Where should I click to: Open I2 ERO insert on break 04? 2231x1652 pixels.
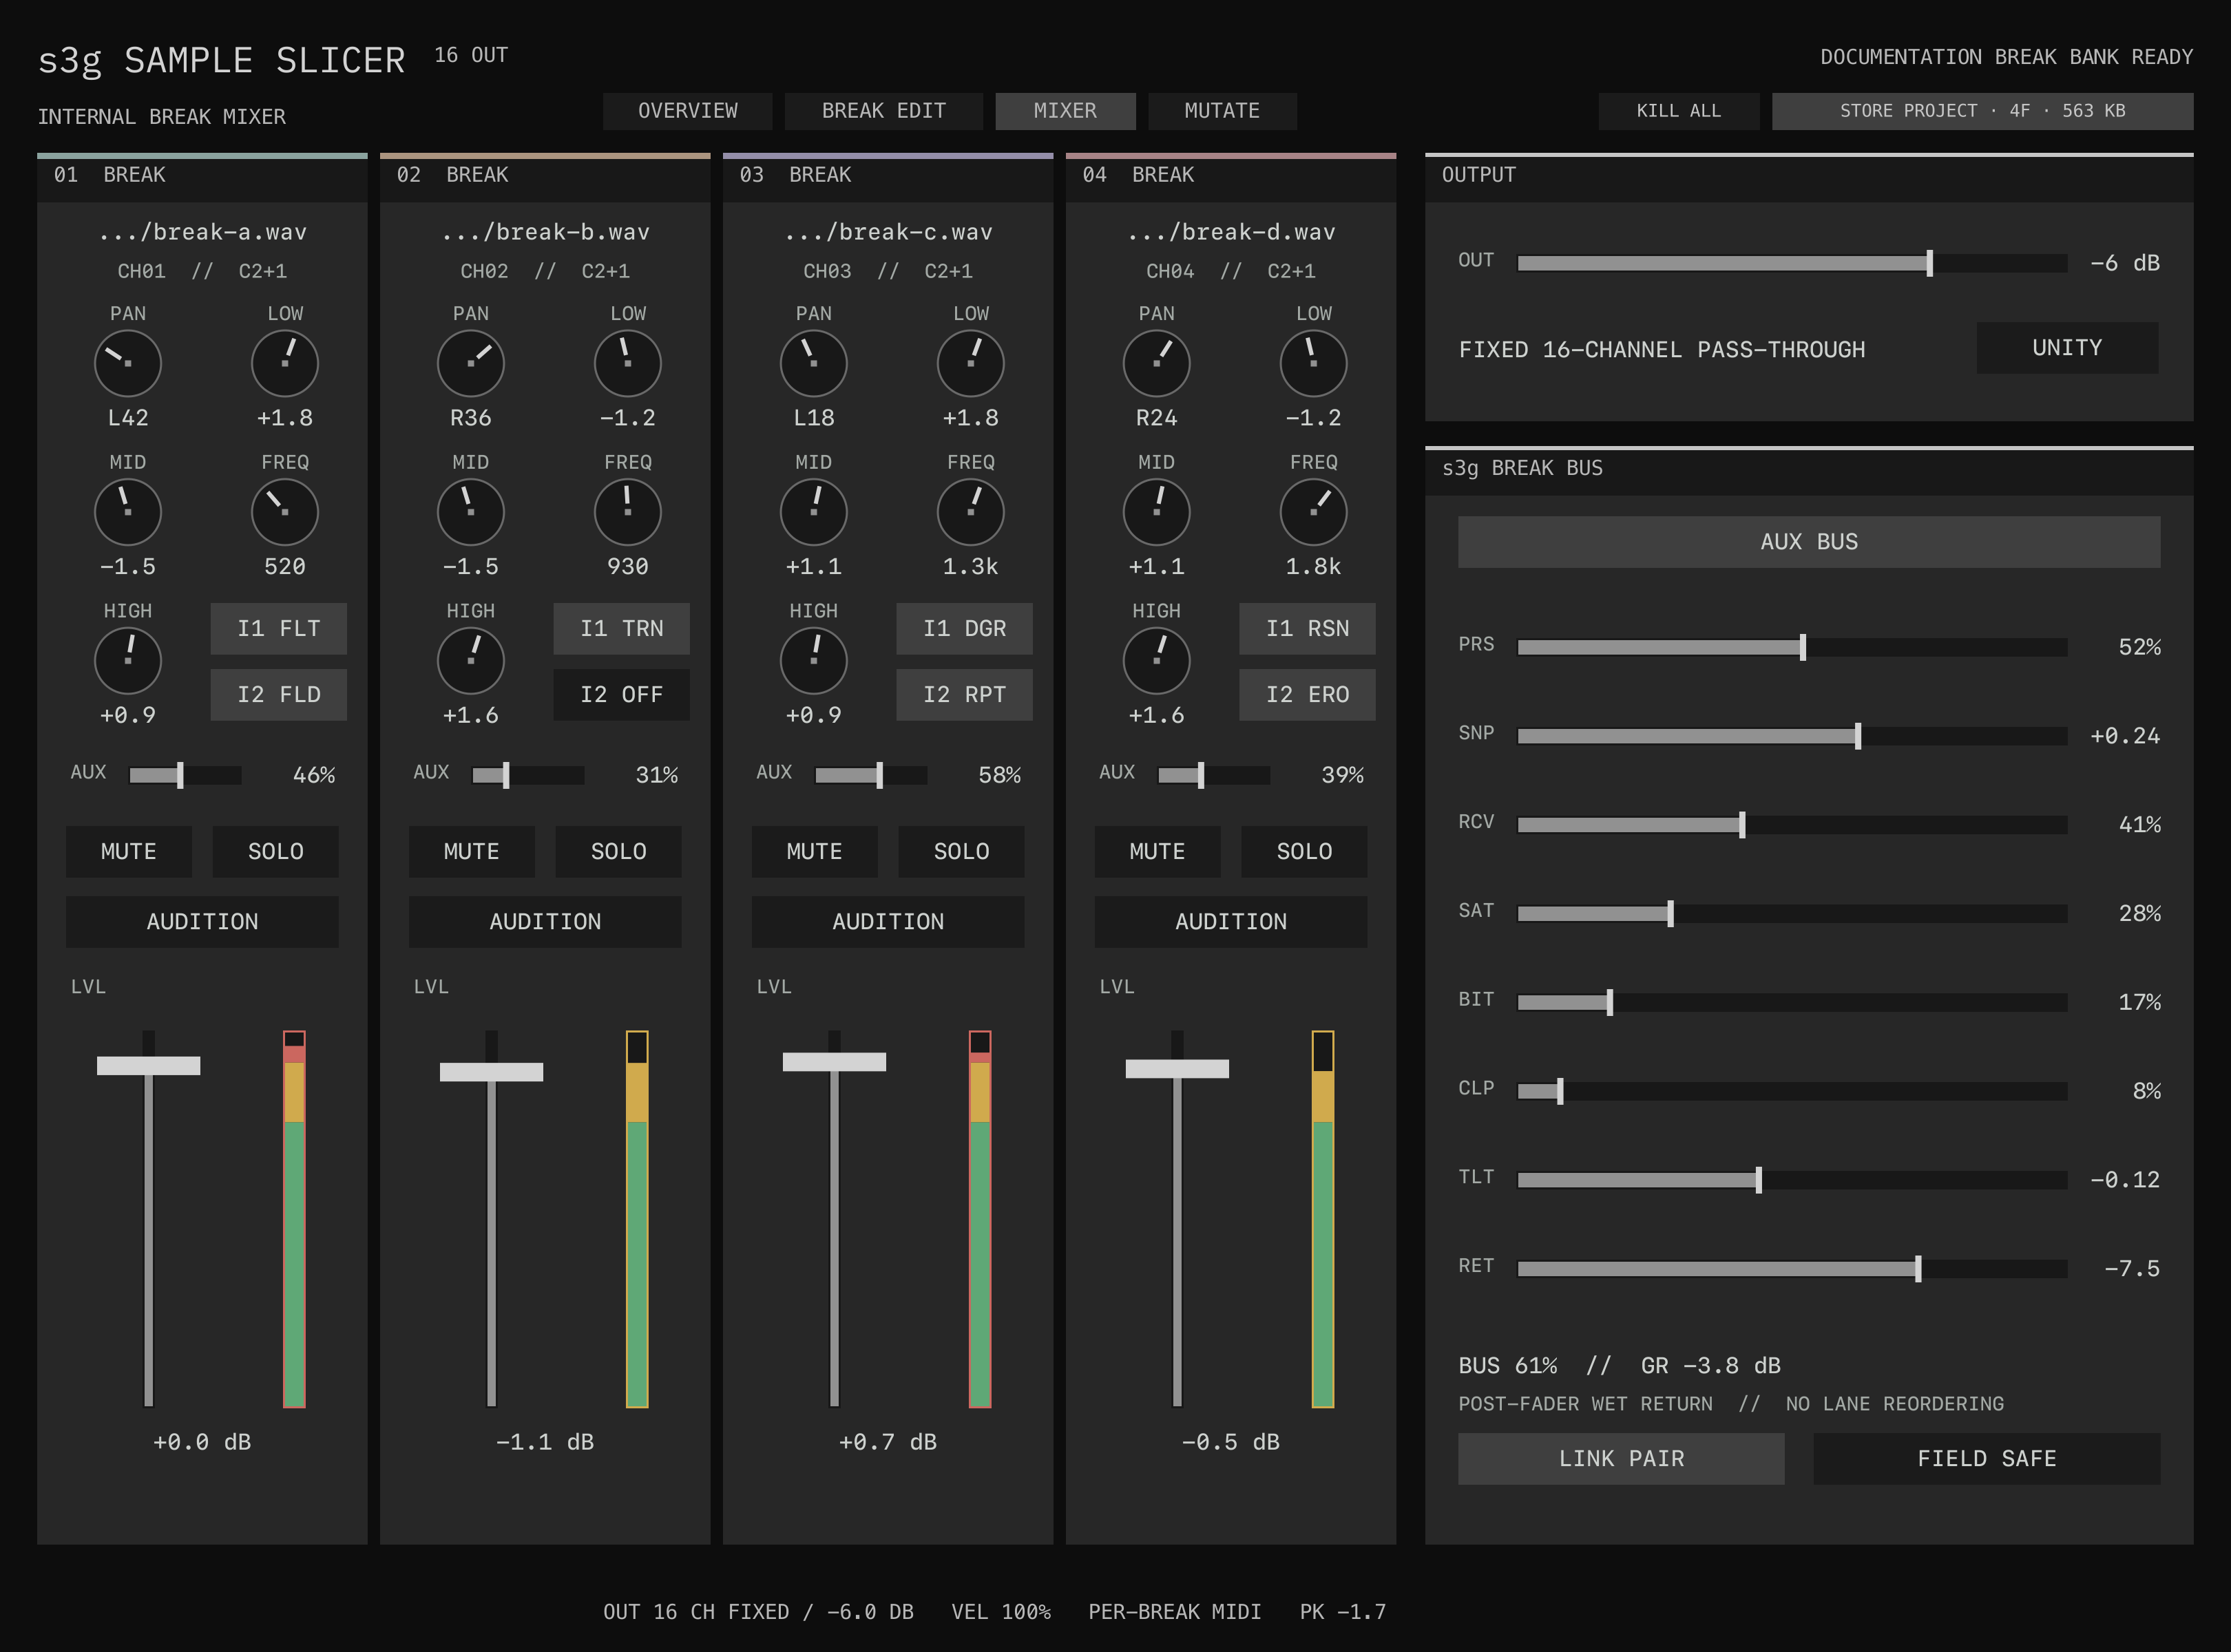click(x=1308, y=695)
